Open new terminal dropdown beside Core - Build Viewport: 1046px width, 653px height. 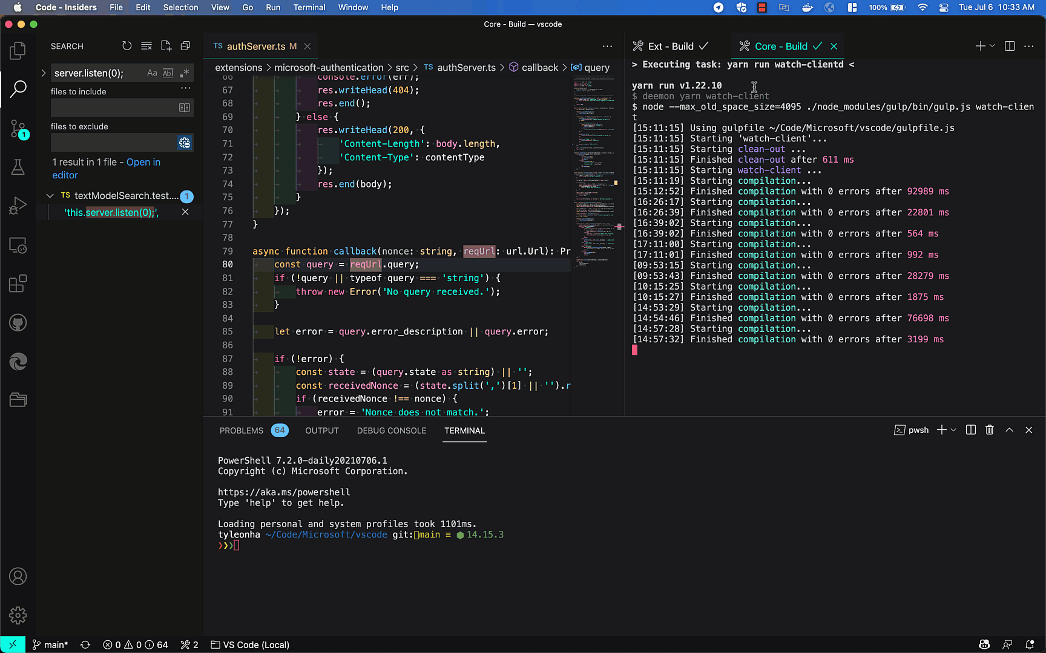tap(992, 46)
